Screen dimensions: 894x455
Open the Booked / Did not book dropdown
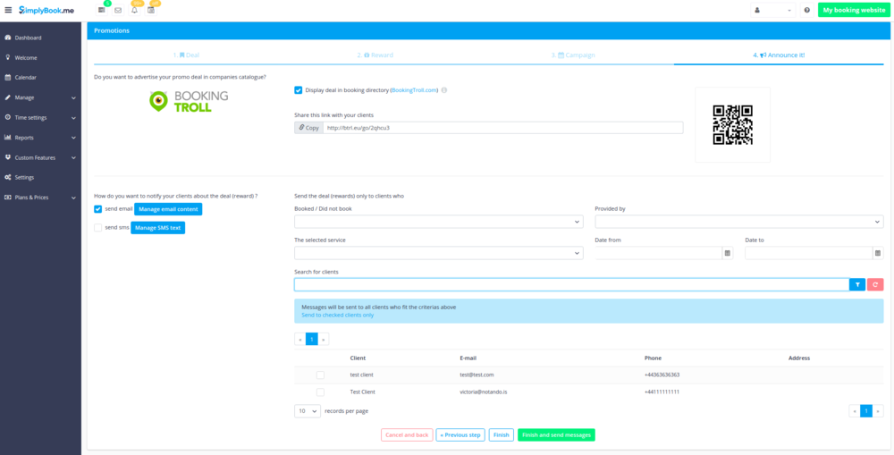(438, 222)
